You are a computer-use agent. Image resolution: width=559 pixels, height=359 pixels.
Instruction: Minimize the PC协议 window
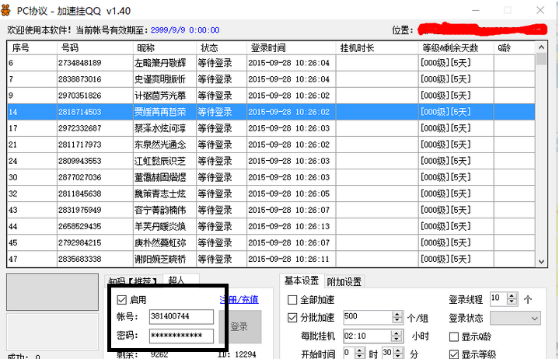click(x=475, y=10)
